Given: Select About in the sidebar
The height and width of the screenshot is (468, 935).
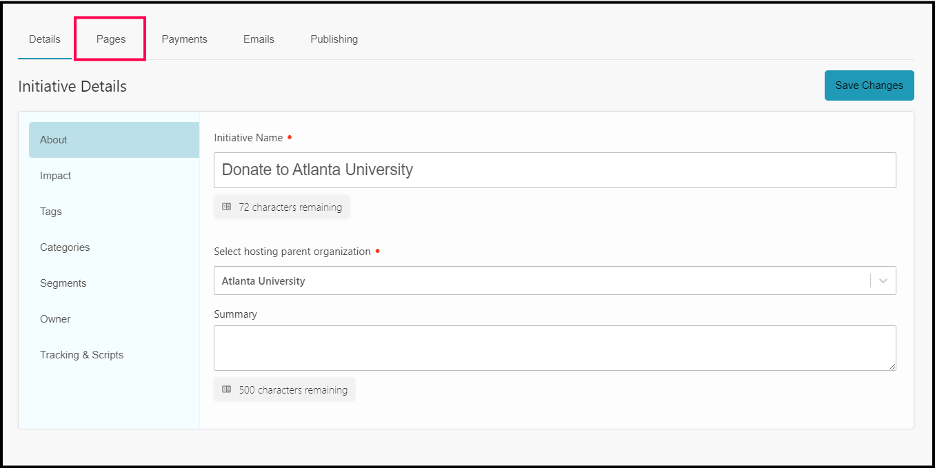Looking at the screenshot, I should [114, 140].
